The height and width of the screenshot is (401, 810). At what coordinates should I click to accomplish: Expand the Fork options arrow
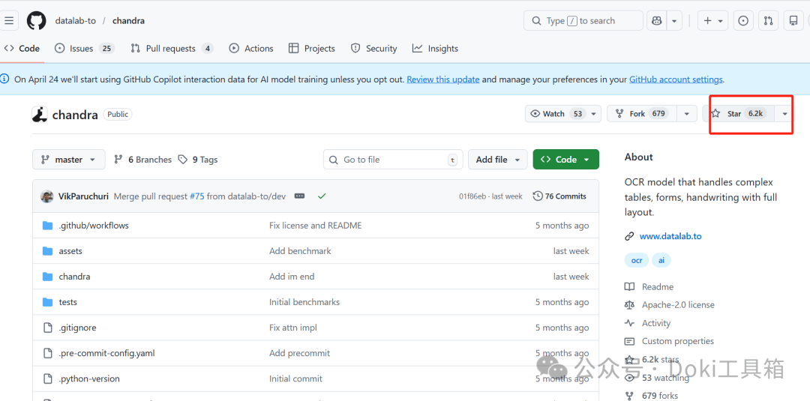coord(686,114)
